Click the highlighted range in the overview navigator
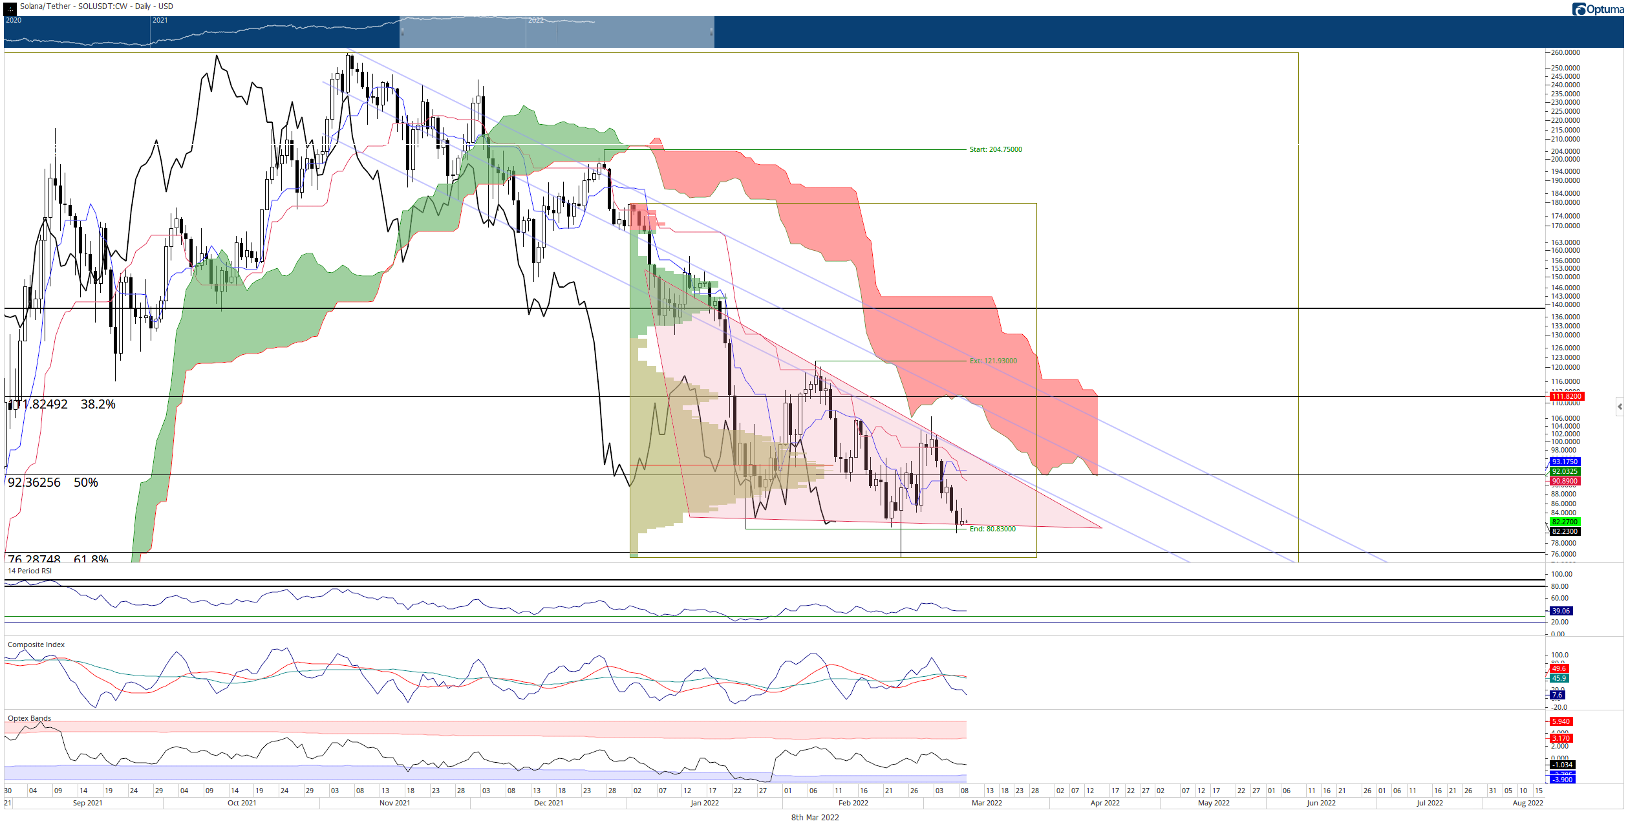Image resolution: width=1628 pixels, height=830 pixels. click(x=557, y=32)
